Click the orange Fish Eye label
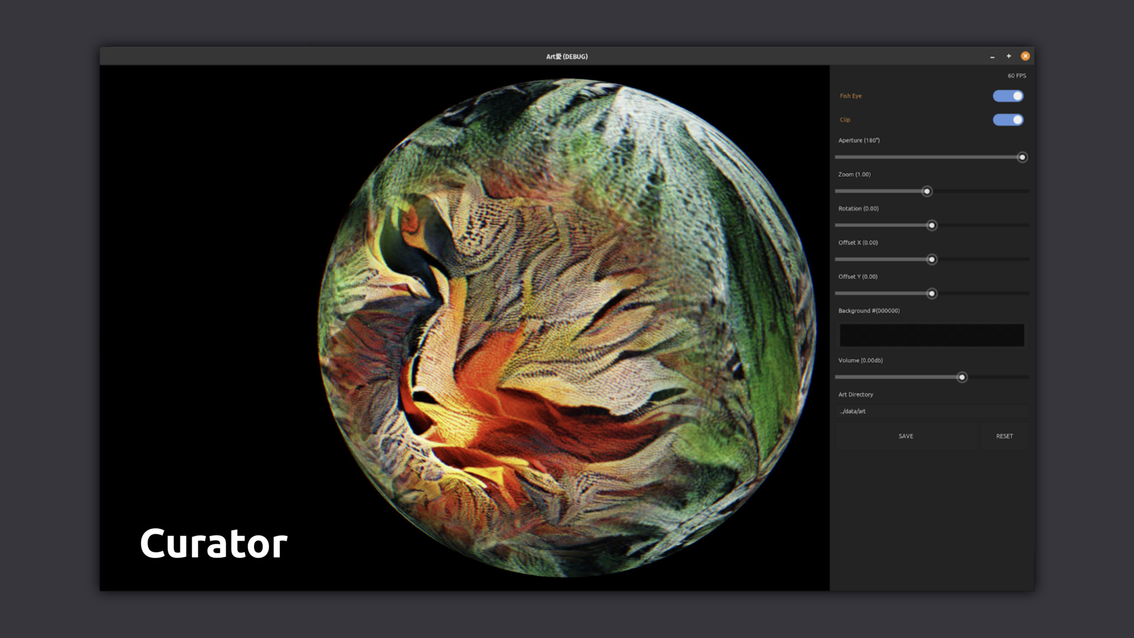 (850, 96)
